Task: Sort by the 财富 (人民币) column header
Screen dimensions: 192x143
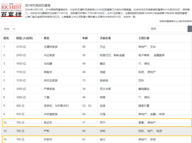Action: pyautogui.click(x=25, y=38)
